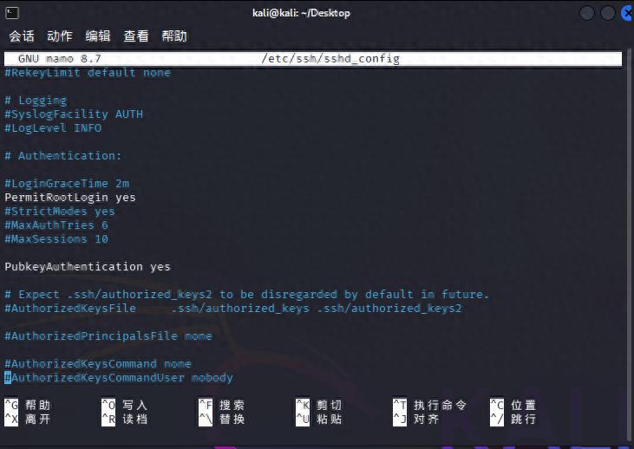Open the 动作 menu
Viewport: 634px width, 449px height.
pyautogui.click(x=60, y=36)
